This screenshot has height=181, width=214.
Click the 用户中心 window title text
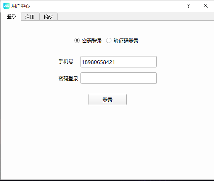click(x=21, y=6)
